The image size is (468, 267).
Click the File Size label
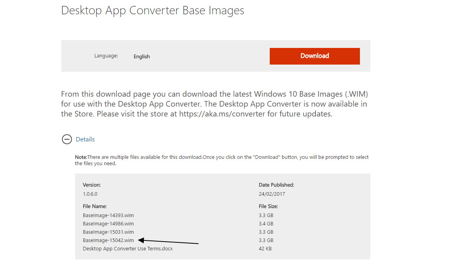point(268,206)
